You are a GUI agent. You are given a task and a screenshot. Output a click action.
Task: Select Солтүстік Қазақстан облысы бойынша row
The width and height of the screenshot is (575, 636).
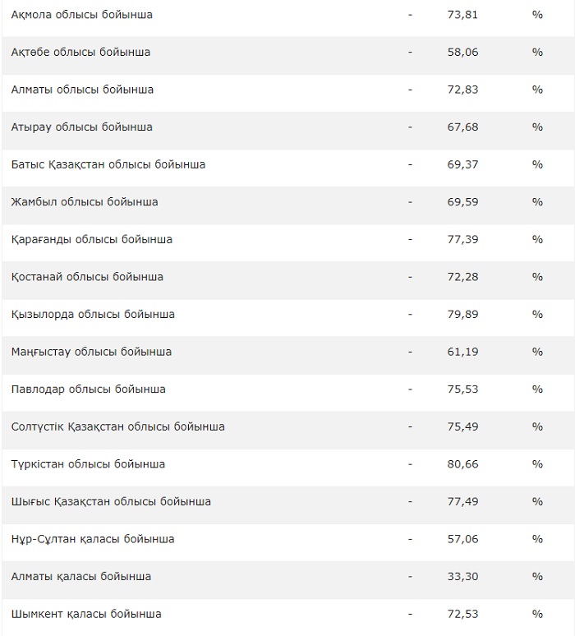point(117,426)
